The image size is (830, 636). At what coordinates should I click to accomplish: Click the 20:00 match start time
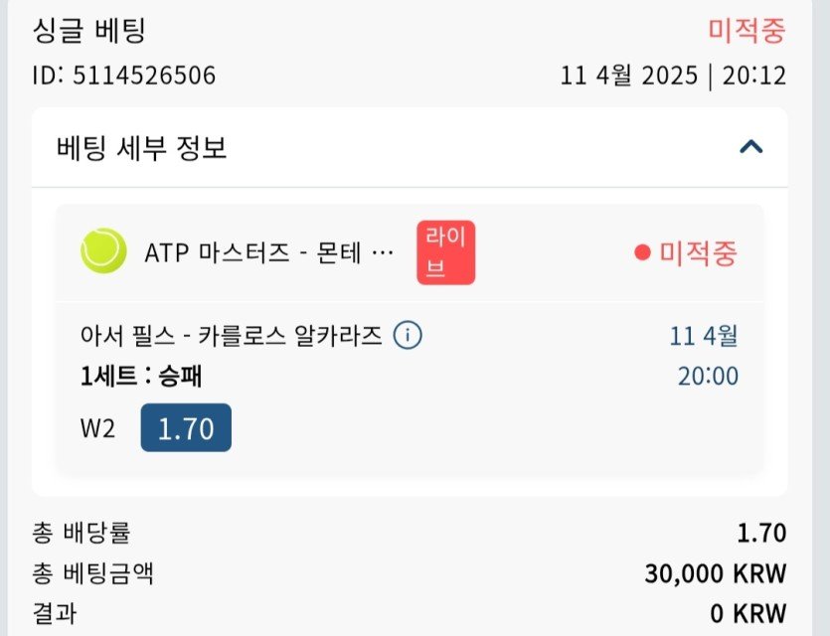(x=708, y=376)
